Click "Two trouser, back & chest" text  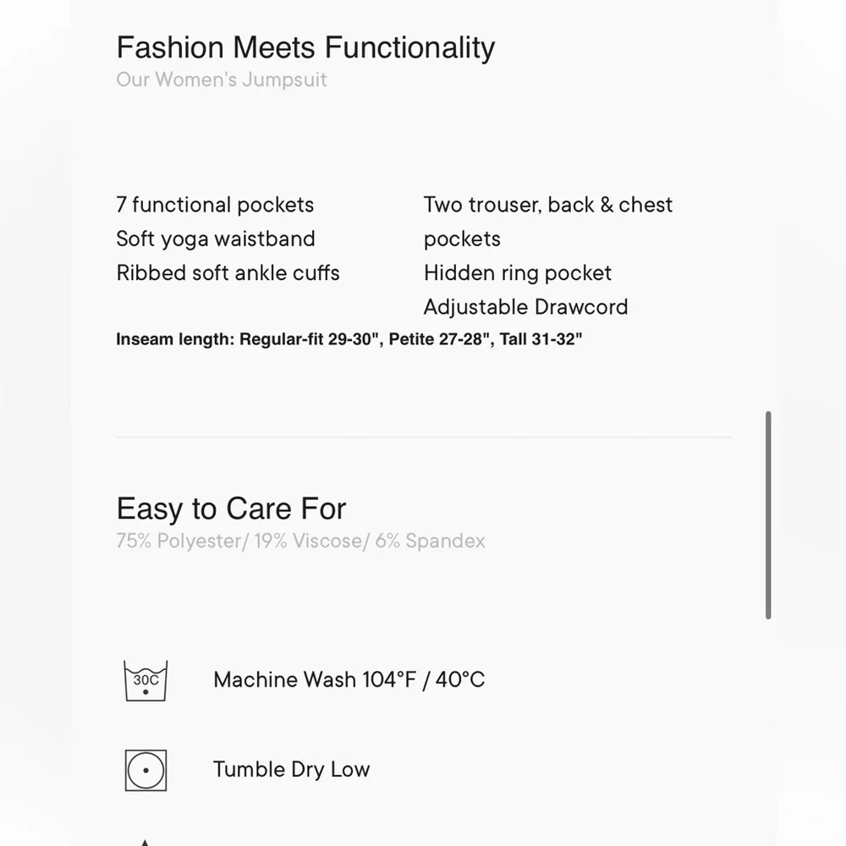click(548, 205)
